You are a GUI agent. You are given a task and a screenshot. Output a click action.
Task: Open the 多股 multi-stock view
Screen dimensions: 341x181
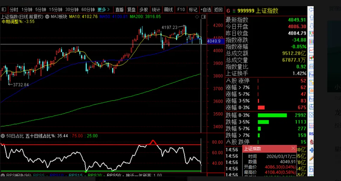(x=144, y=9)
